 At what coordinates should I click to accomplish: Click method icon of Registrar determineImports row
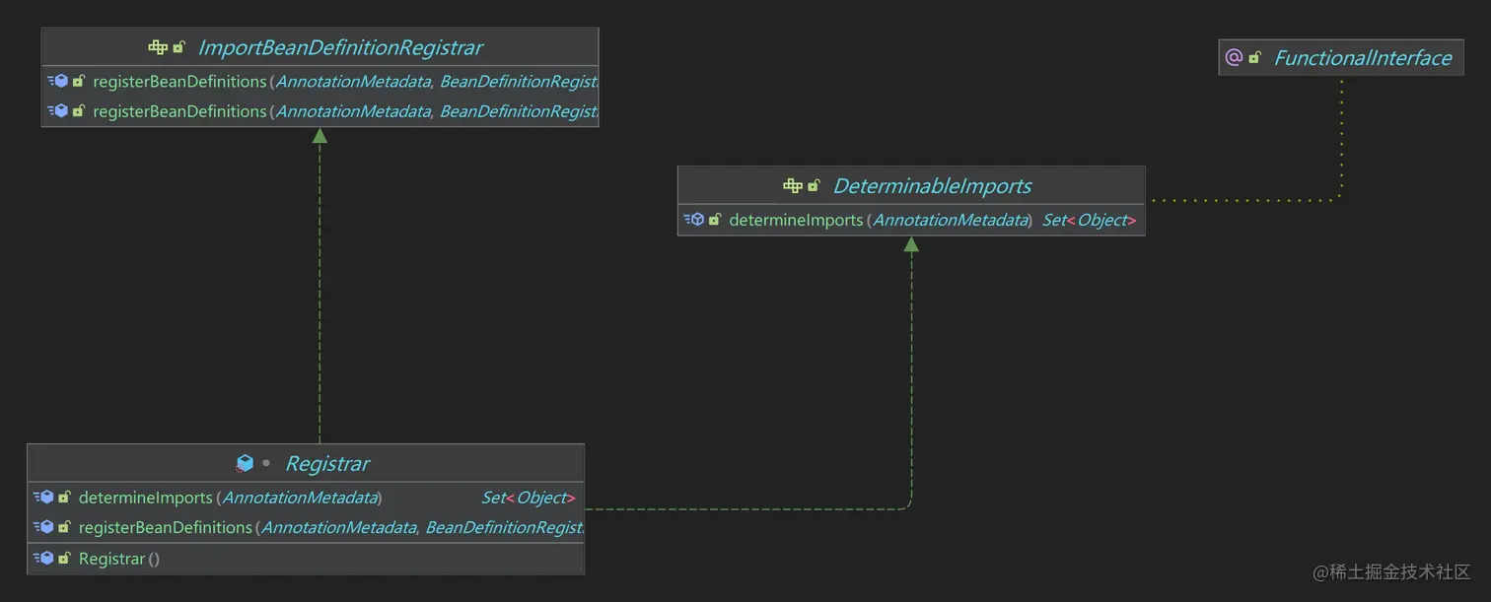point(43,498)
